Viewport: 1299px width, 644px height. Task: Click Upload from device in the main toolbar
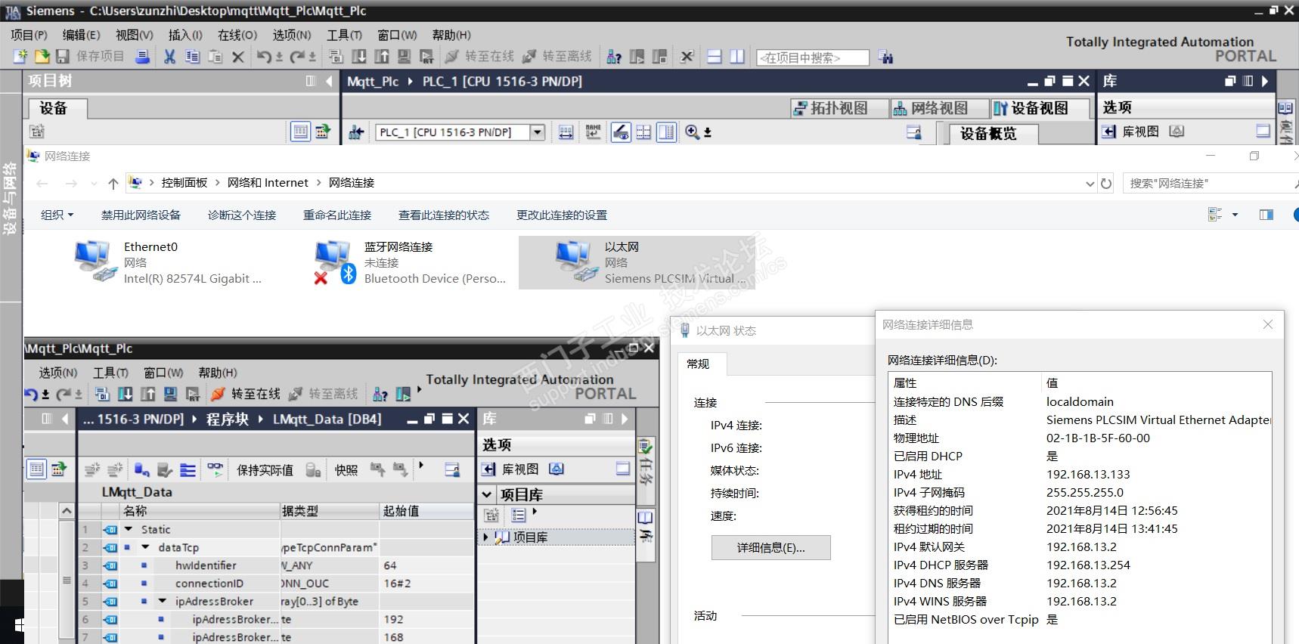click(382, 56)
